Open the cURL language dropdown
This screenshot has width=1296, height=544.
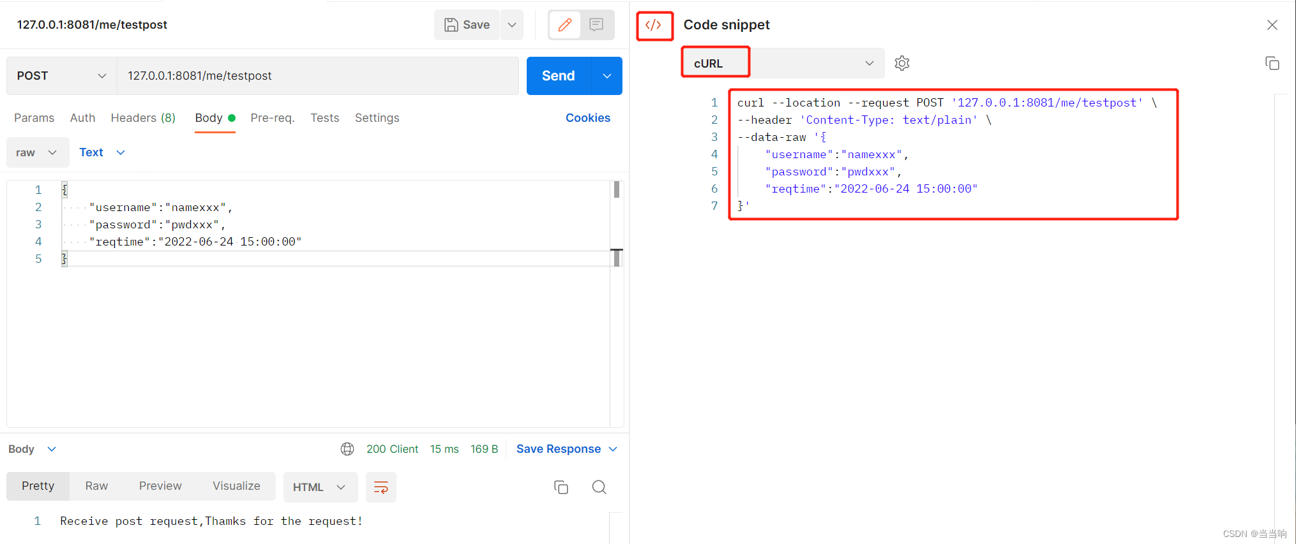click(783, 63)
